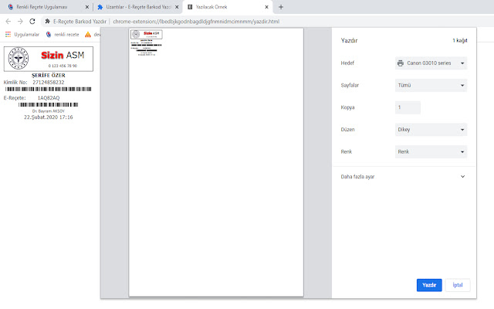Click the 1 kağıt sheet count
This screenshot has height=309, width=494.
click(460, 40)
